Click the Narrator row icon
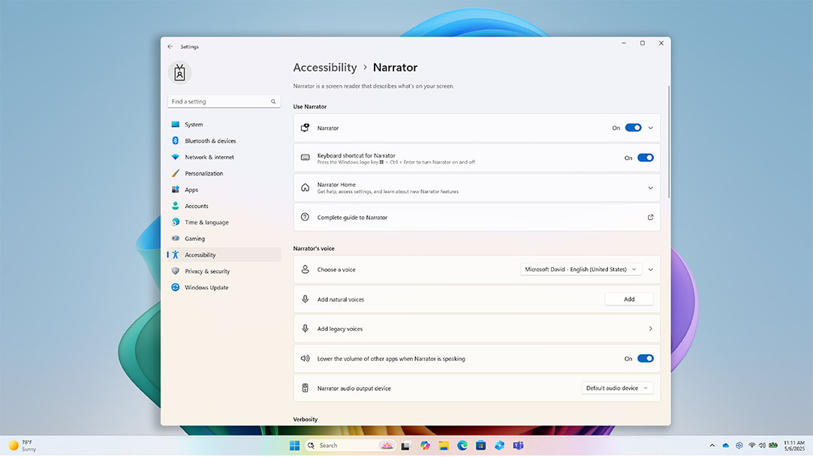This screenshot has height=457, width=813. pos(306,128)
